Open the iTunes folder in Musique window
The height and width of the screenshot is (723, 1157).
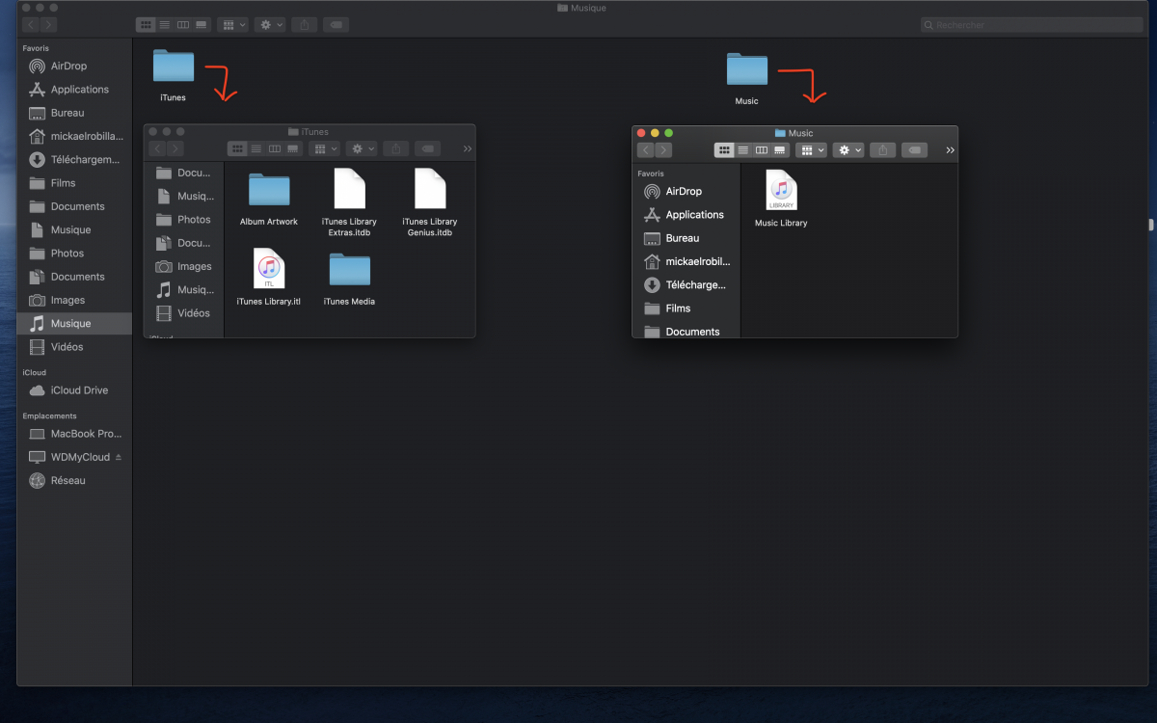click(x=174, y=66)
